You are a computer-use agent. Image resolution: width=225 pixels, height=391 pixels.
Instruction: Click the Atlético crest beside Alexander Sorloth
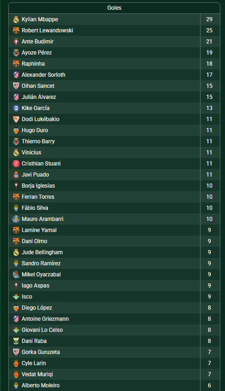[x=16, y=75]
